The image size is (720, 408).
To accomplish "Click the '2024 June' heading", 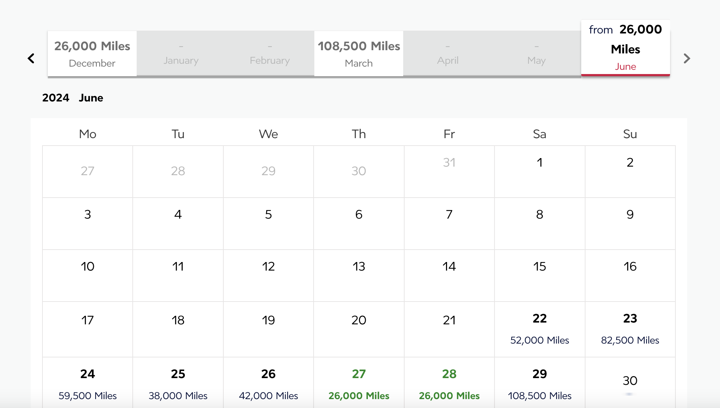I will [73, 98].
